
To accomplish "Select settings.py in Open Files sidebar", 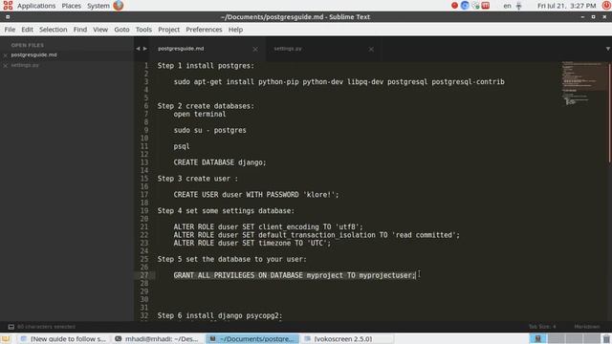I will click(x=25, y=65).
